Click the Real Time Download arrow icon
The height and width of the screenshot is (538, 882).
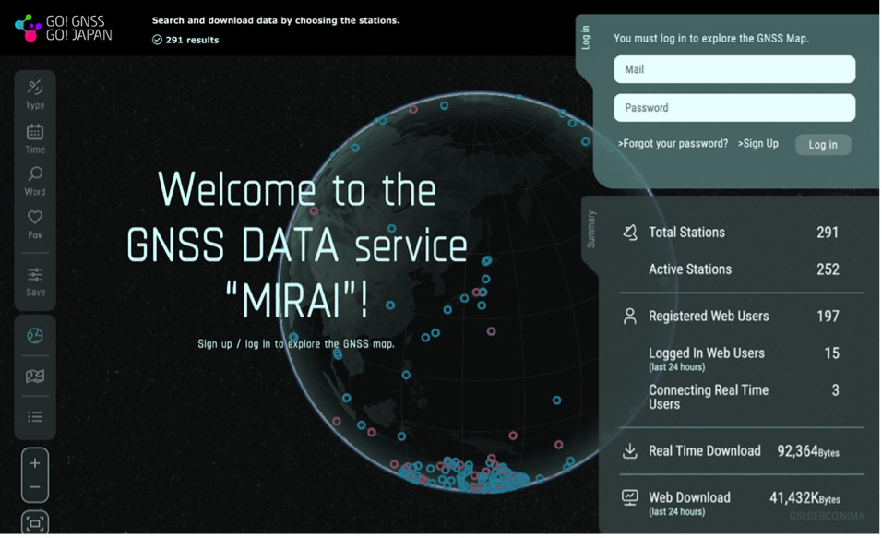[x=630, y=450]
